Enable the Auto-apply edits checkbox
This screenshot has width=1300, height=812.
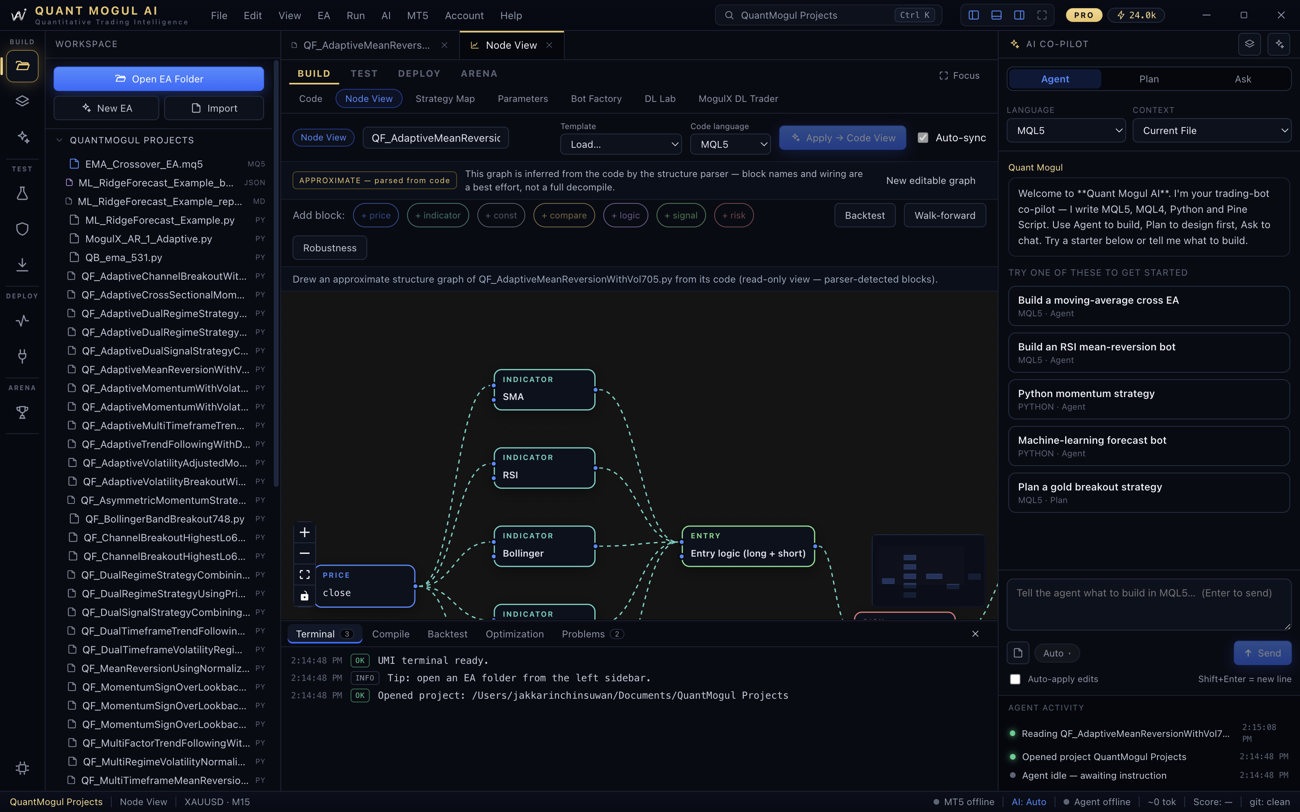[1015, 679]
